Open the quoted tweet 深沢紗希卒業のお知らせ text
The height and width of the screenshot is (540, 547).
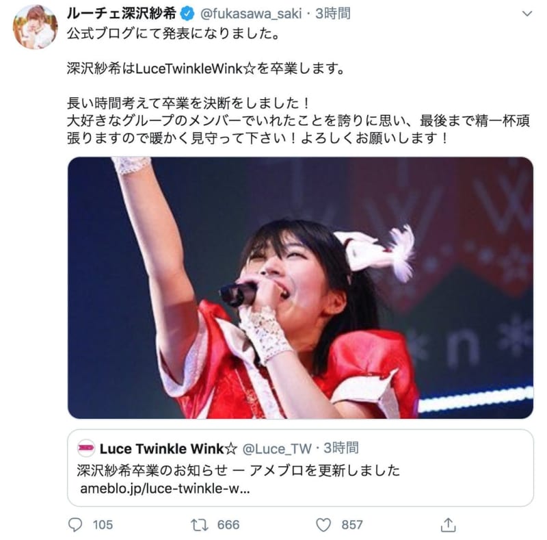[x=238, y=470]
